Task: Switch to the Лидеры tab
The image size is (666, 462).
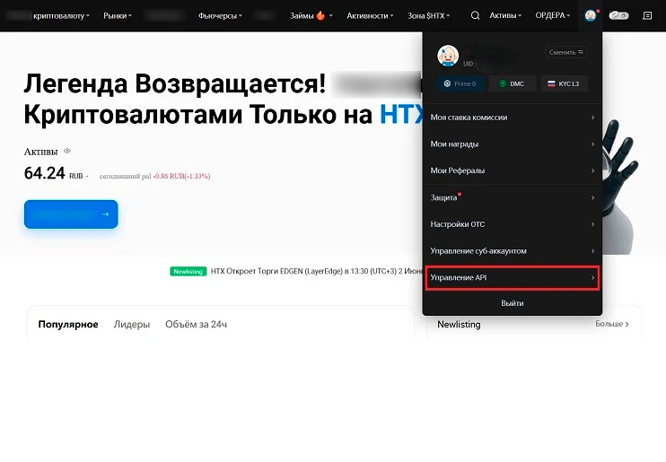Action: click(132, 324)
